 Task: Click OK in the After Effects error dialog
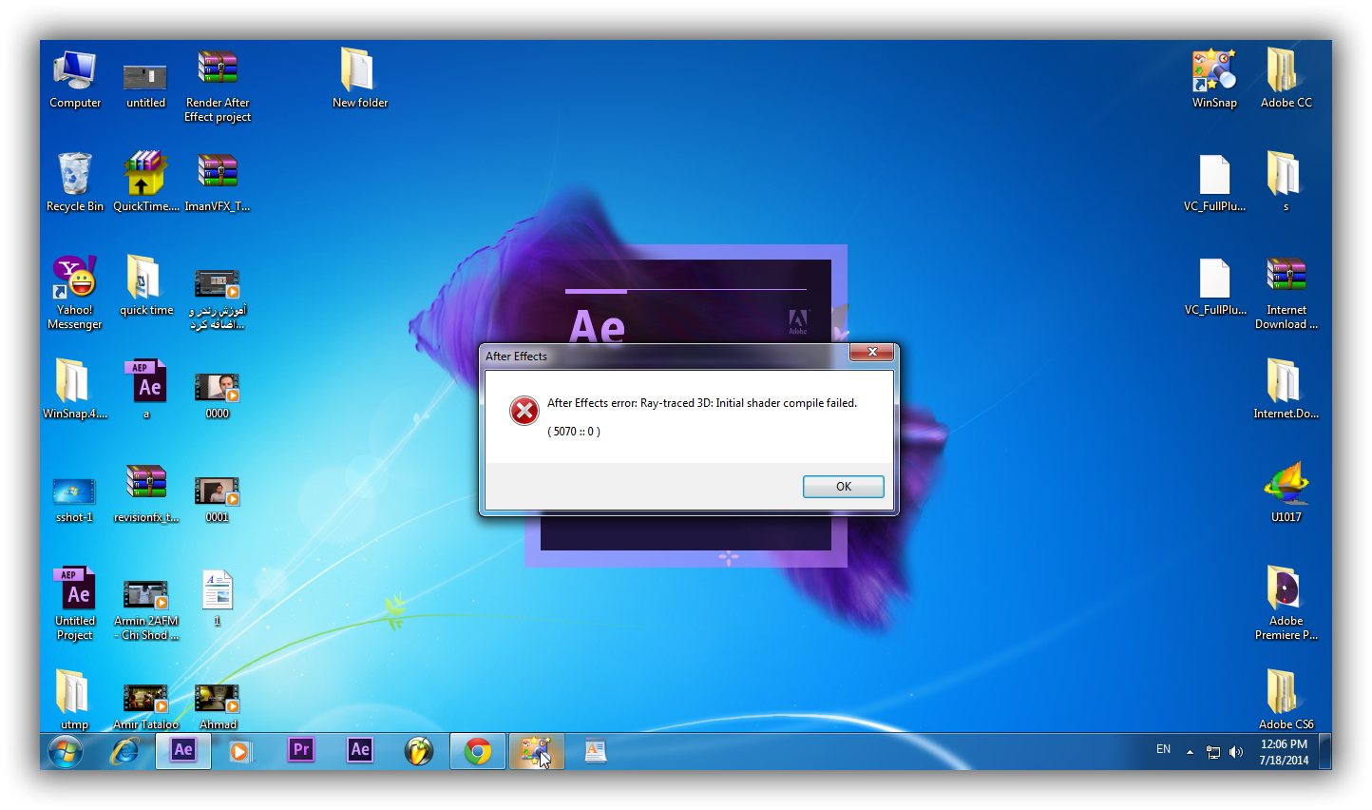point(843,486)
